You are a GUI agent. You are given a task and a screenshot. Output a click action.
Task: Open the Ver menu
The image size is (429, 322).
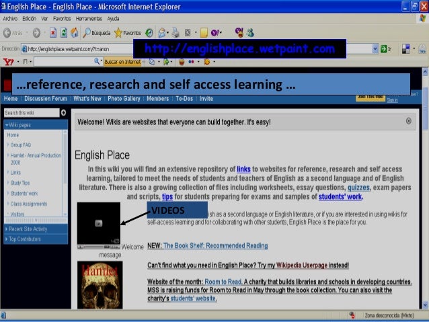(x=44, y=19)
